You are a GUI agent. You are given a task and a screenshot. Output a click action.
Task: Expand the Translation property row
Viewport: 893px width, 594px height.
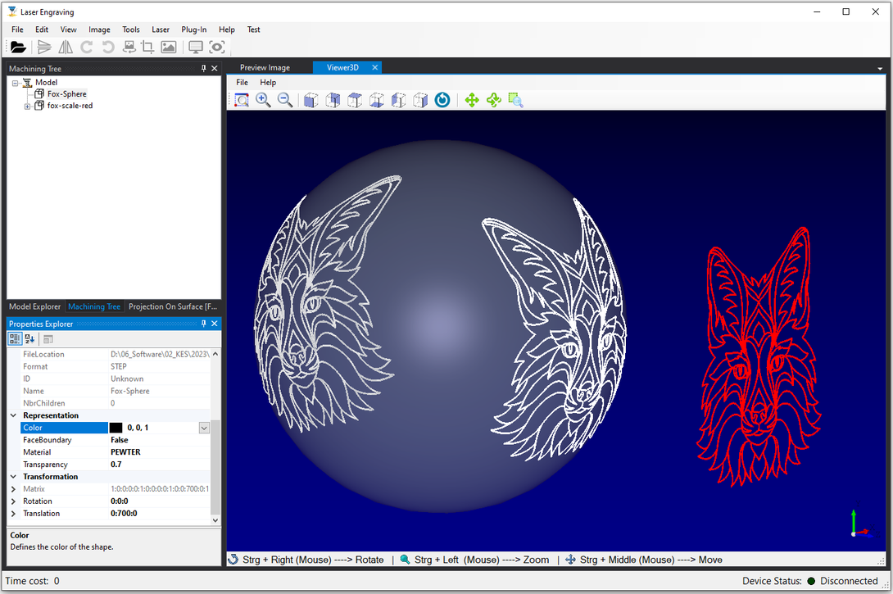tap(13, 514)
